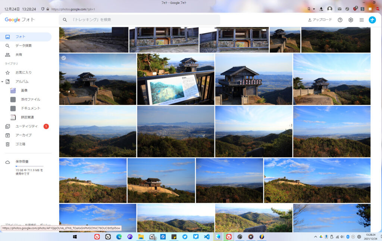
Task: Expand the bookmark dropdown arrow
Action: click(314, 9)
